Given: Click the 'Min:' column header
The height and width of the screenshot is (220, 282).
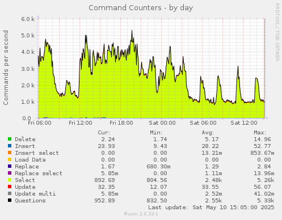Looking at the screenshot, I should [156, 133].
